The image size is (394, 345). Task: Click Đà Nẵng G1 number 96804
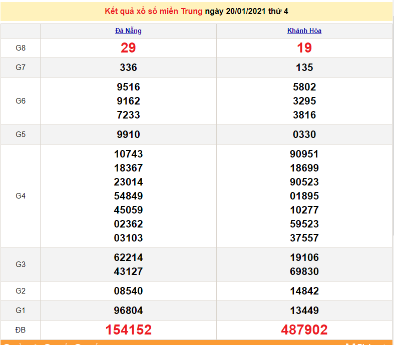pos(128,310)
